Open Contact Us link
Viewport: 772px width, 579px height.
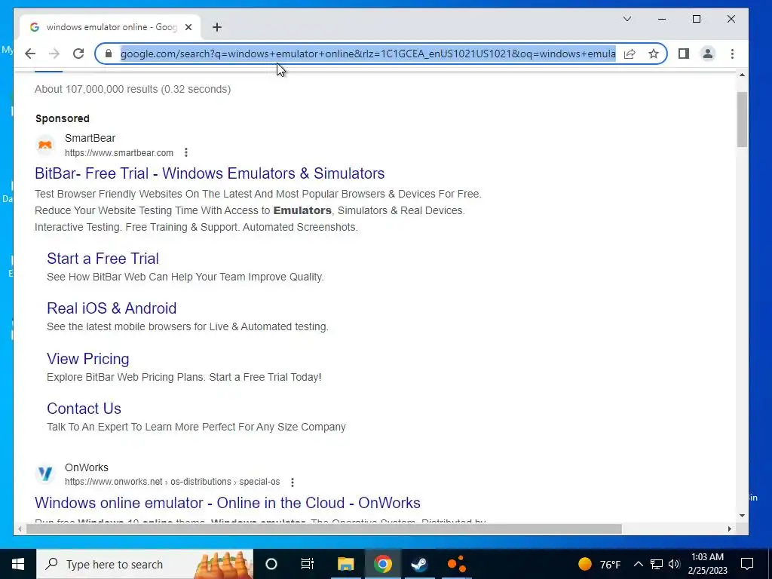[x=84, y=409]
